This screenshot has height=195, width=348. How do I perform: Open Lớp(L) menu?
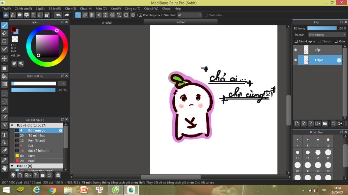[40, 8]
